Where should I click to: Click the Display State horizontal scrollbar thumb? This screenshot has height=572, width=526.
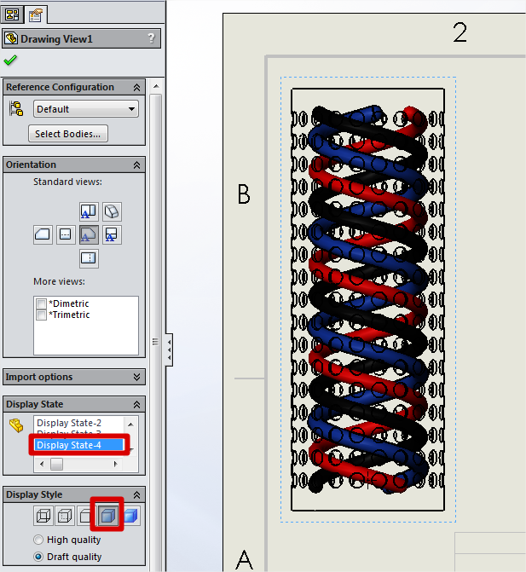pyautogui.click(x=56, y=465)
